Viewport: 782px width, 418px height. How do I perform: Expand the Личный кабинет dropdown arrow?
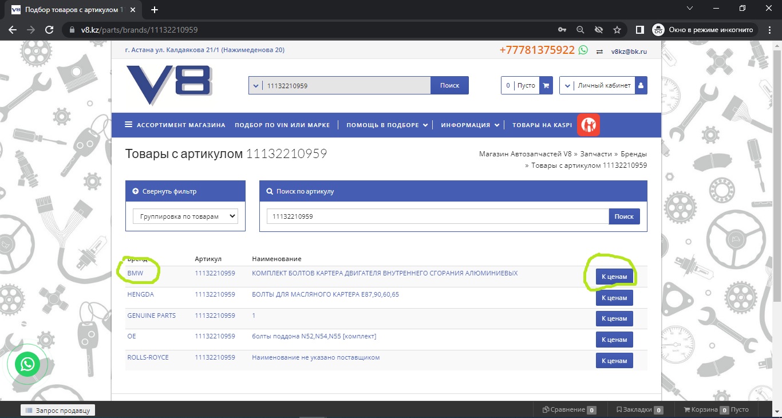point(567,85)
